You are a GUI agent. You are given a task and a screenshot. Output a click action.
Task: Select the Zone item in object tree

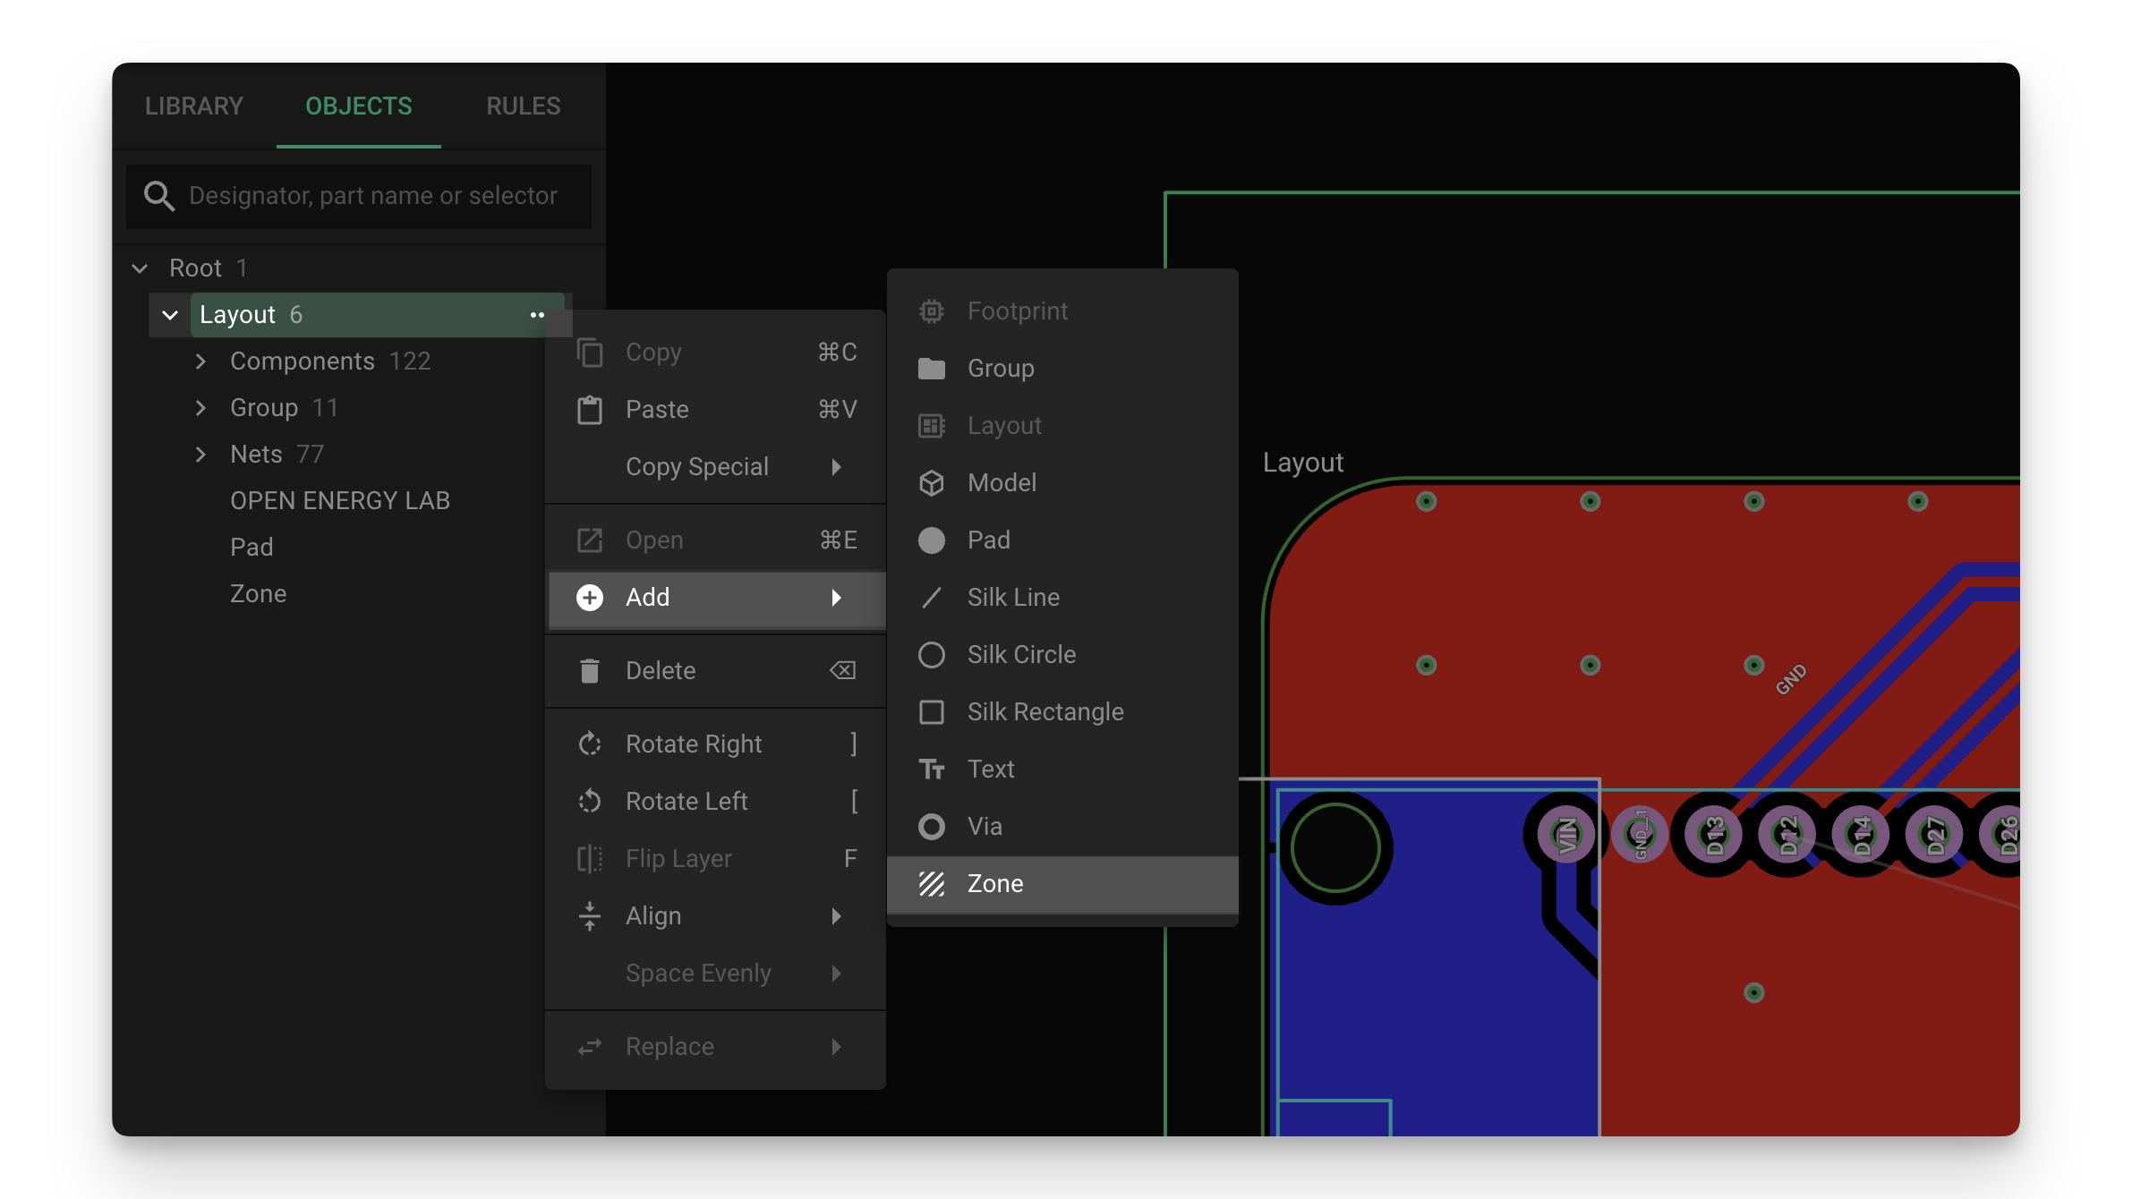(258, 594)
